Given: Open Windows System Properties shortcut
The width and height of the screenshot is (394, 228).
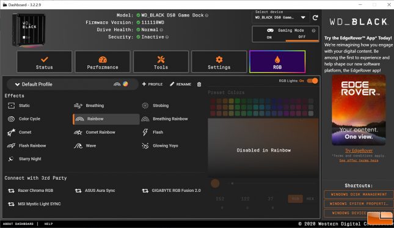Looking at the screenshot, I should (x=359, y=204).
